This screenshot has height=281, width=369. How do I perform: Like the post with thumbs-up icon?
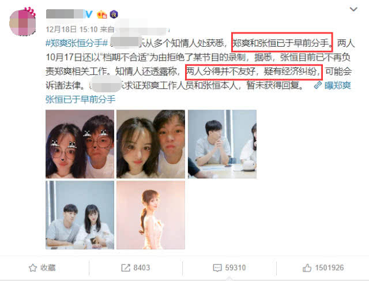click(307, 268)
